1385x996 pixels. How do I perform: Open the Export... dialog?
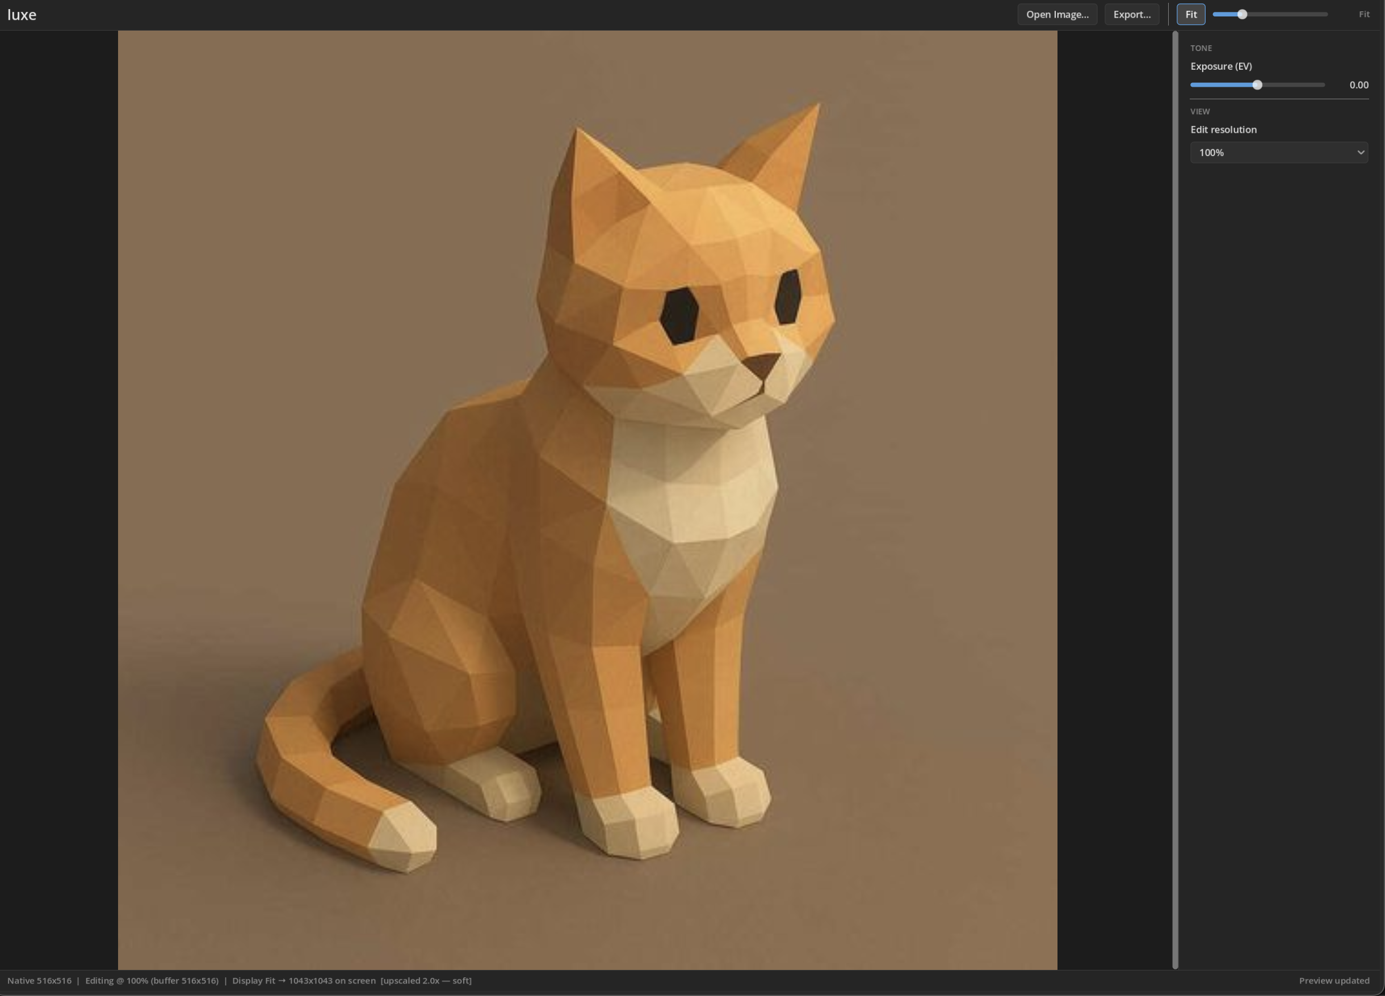click(x=1132, y=15)
